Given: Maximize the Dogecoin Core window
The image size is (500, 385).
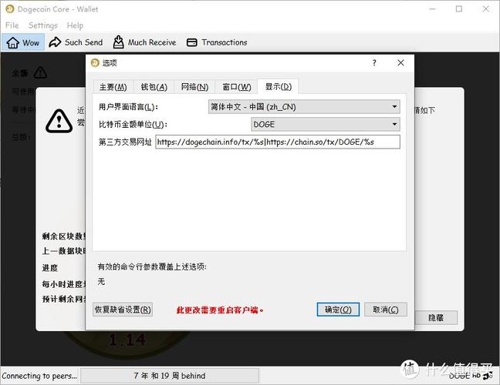Looking at the screenshot, I should 459,9.
